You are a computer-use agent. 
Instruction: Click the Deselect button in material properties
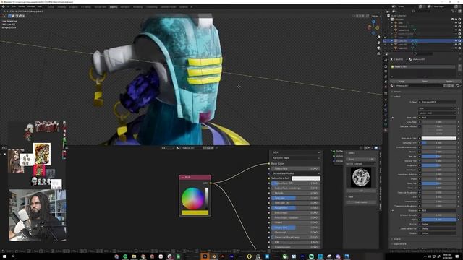449,81
